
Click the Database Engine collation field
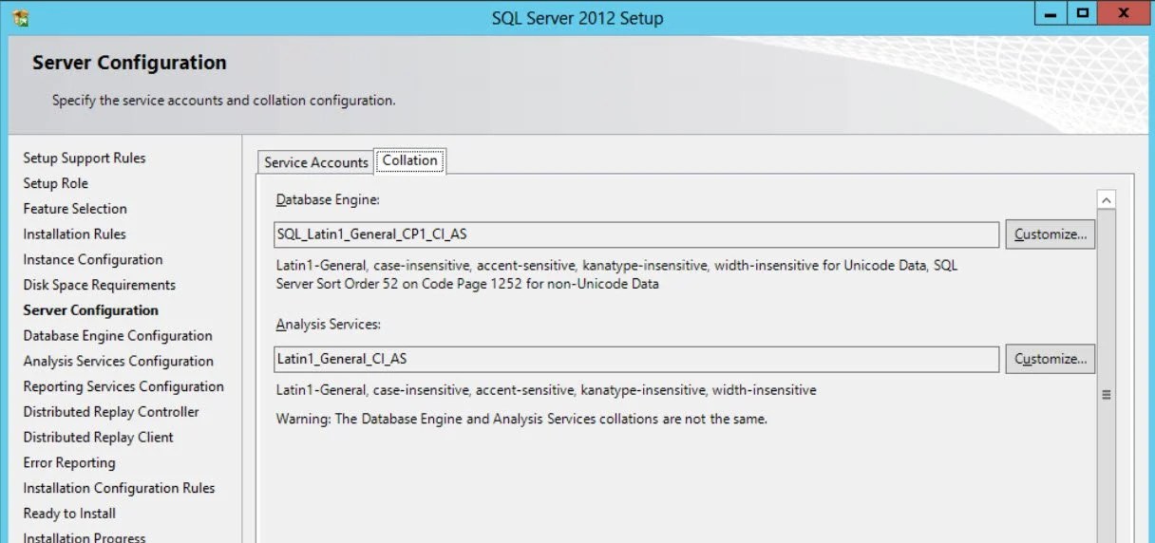click(636, 234)
